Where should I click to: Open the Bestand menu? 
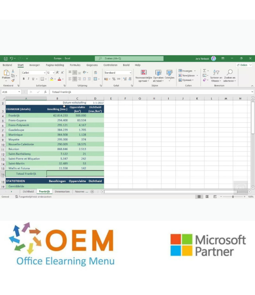click(7, 65)
